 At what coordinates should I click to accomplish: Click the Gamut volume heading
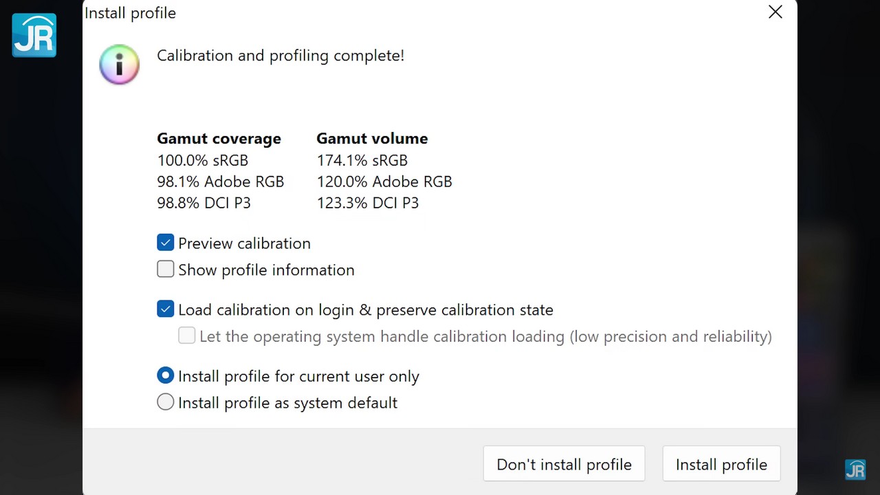372,138
